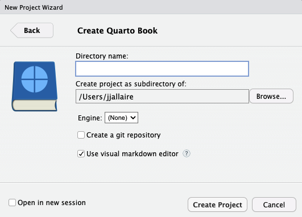Cancel the New Project Wizard
Viewport: 302px width, 217px height.
coord(274,205)
